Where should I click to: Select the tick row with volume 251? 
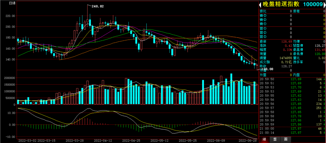[x=292, y=108]
